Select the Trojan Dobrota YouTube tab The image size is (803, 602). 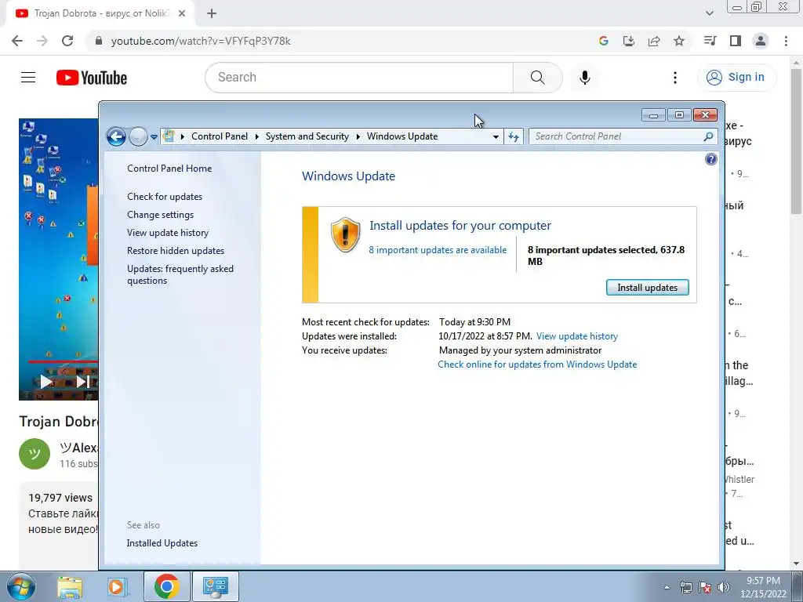[100, 14]
